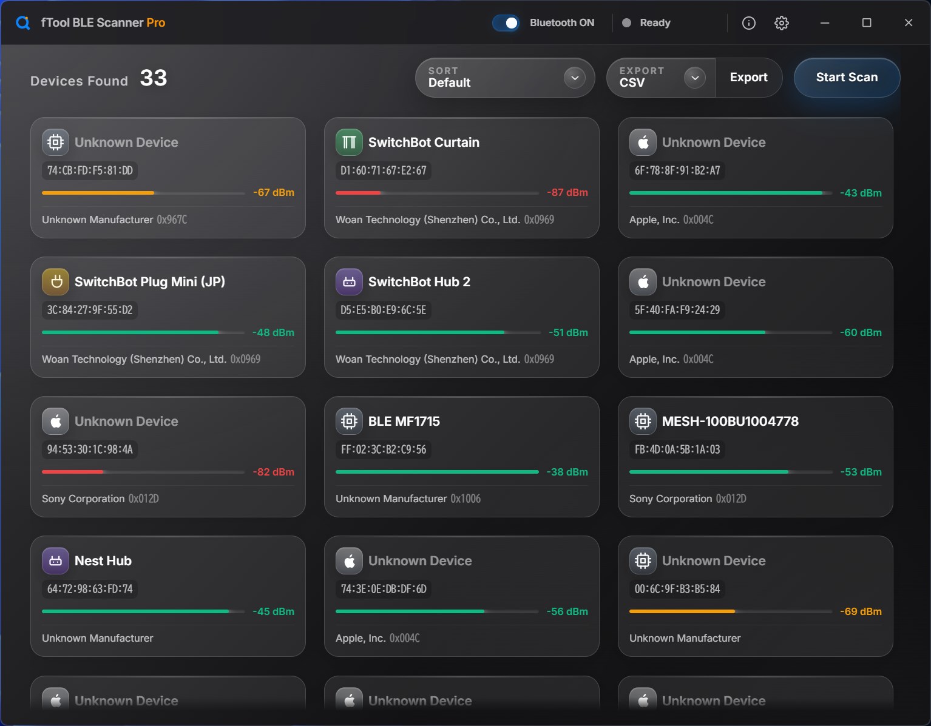Click the -48 dBm reading on SwitchBot Plug Mini

click(274, 332)
